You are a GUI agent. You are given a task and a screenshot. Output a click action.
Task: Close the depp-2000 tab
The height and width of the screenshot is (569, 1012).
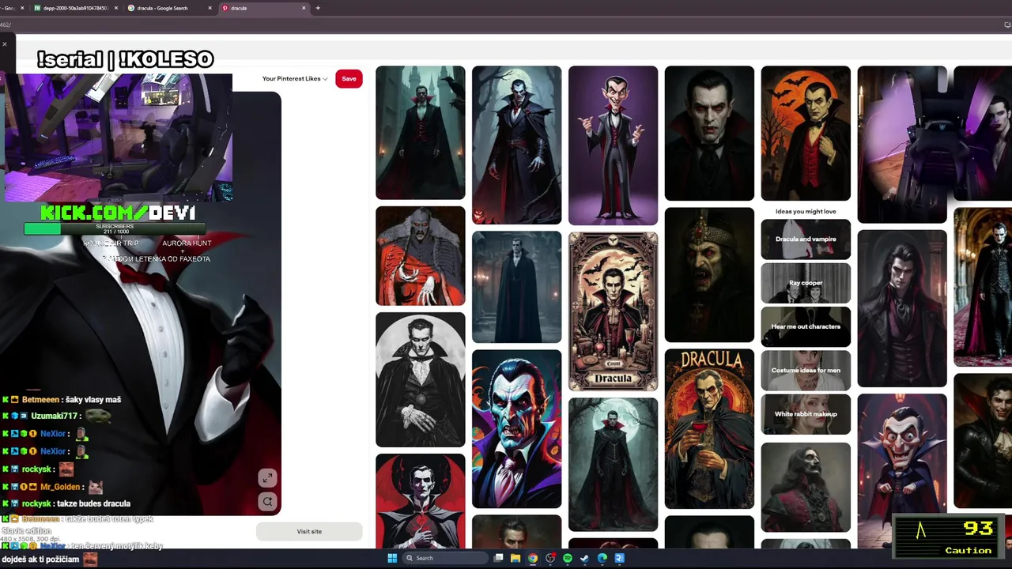(x=115, y=8)
